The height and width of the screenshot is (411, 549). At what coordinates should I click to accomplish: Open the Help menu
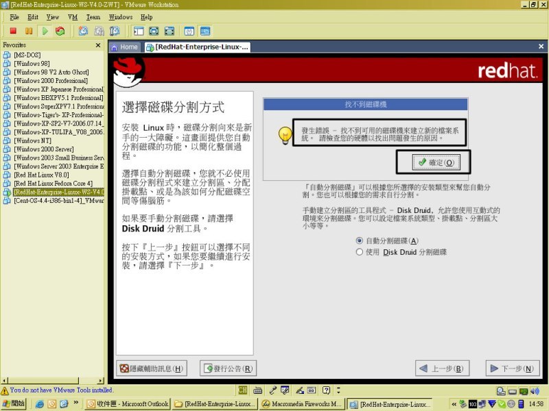click(x=146, y=16)
